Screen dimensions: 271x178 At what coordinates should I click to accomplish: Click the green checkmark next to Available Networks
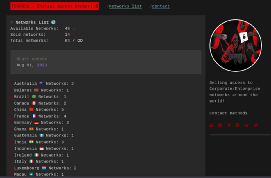pos(74,28)
